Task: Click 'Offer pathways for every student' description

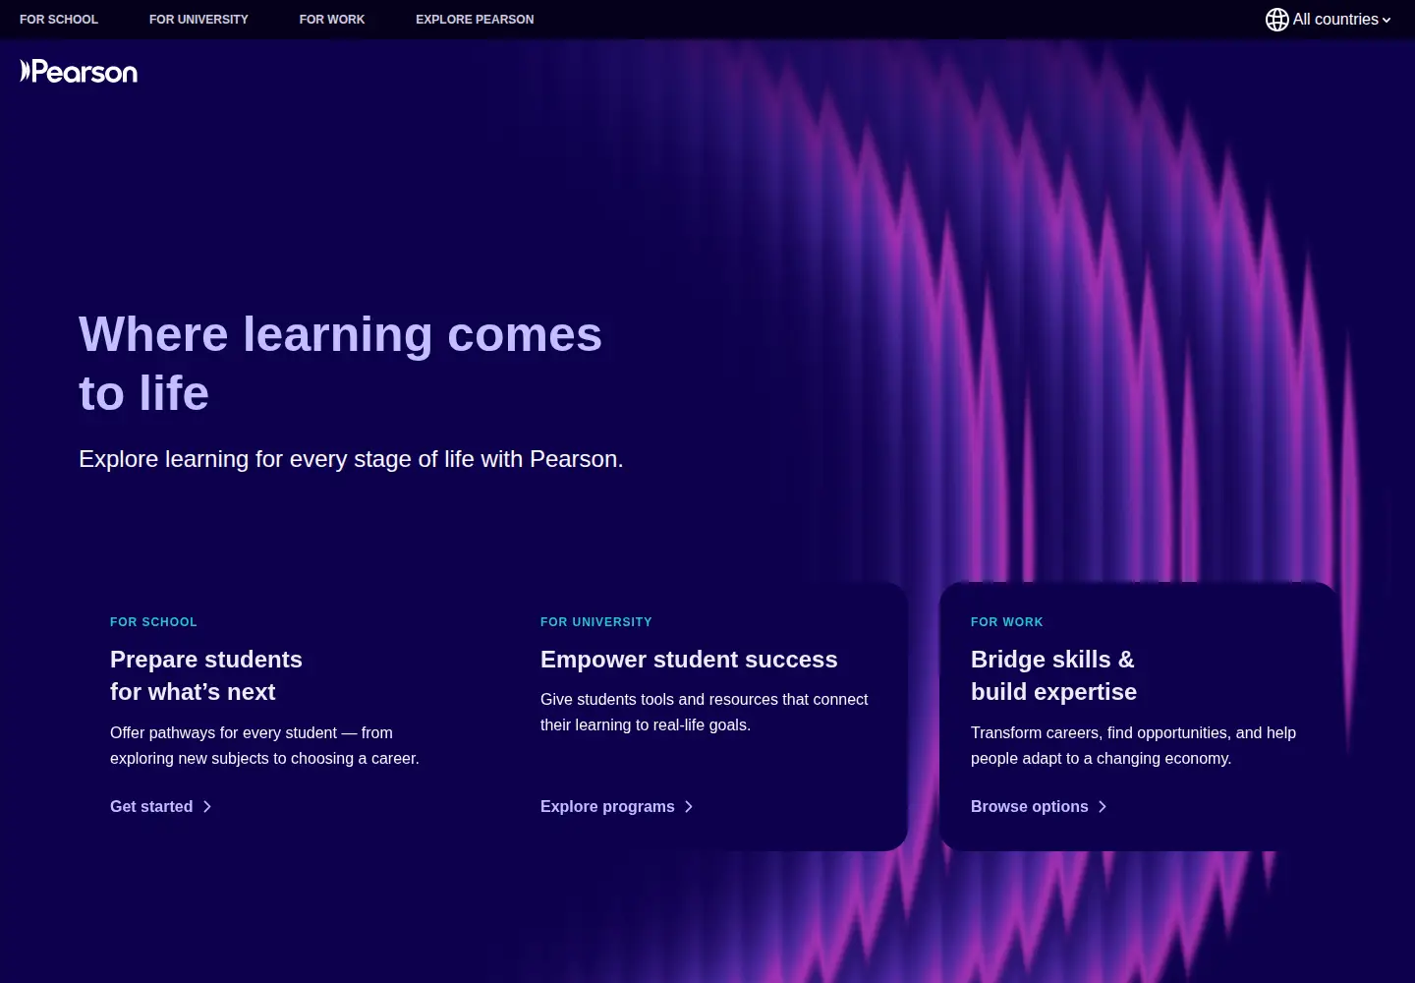Action: pyautogui.click(x=264, y=746)
